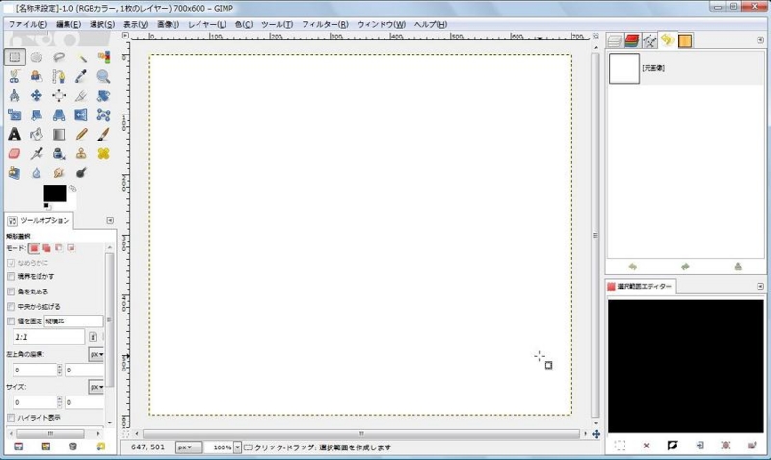Select the Bucket Fill tool
This screenshot has height=460, width=771.
(x=37, y=134)
